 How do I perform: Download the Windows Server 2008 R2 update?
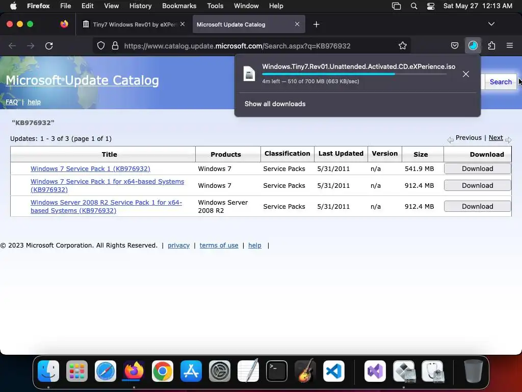(477, 206)
